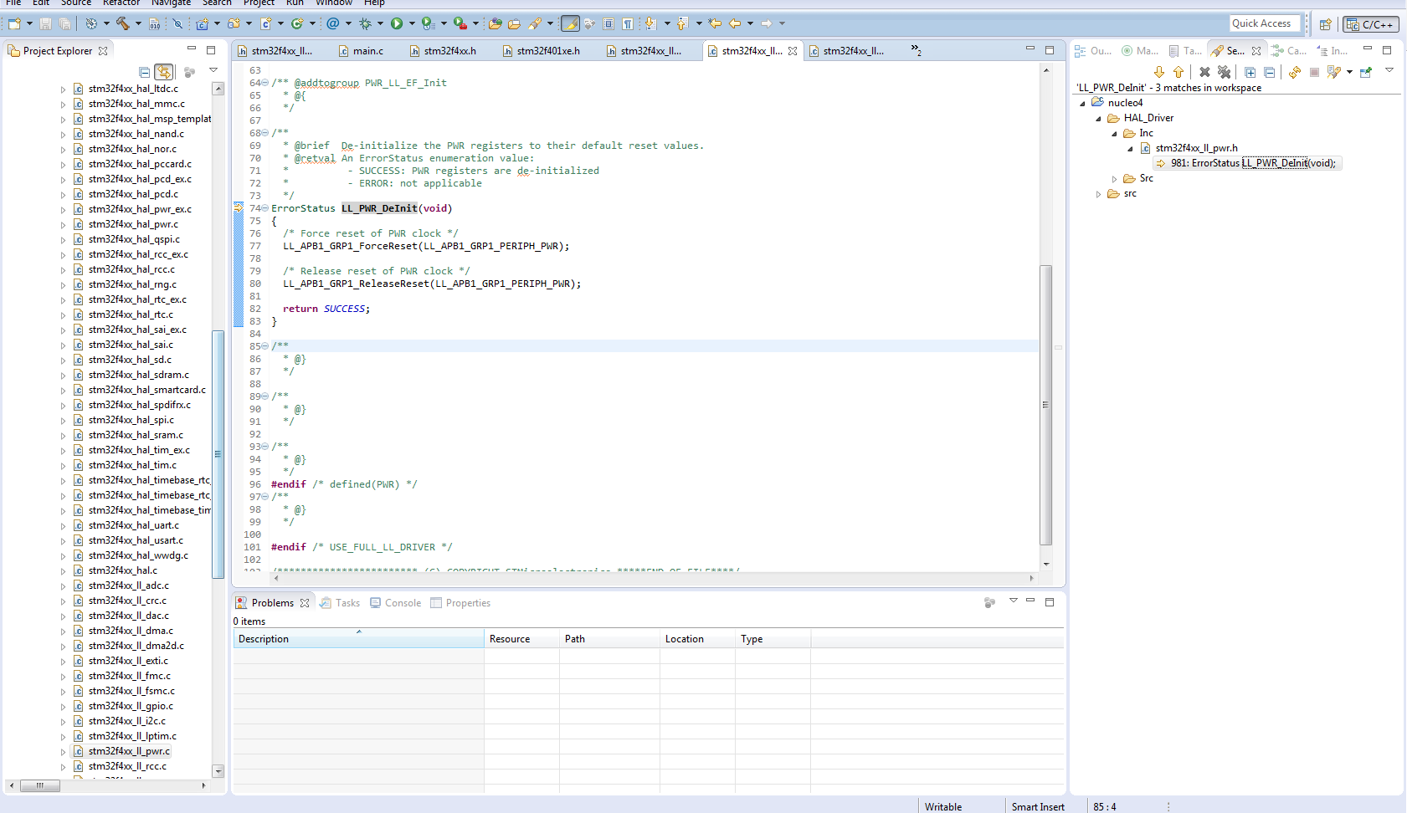The width and height of the screenshot is (1407, 813).
Task: Expand the Src folder in search results
Action: tap(1114, 179)
